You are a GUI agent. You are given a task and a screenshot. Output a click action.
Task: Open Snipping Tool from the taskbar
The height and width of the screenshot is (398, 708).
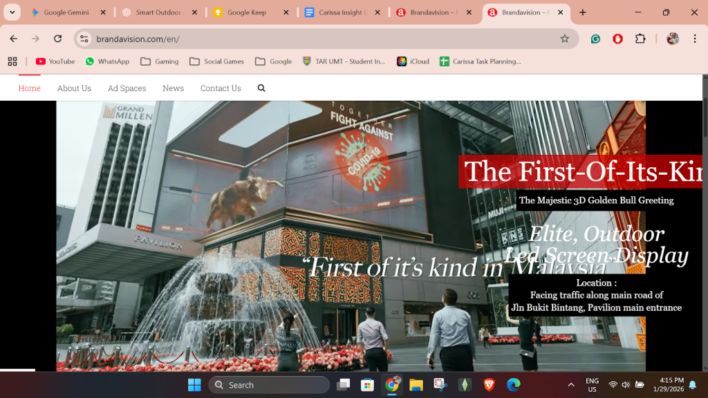[x=440, y=385]
